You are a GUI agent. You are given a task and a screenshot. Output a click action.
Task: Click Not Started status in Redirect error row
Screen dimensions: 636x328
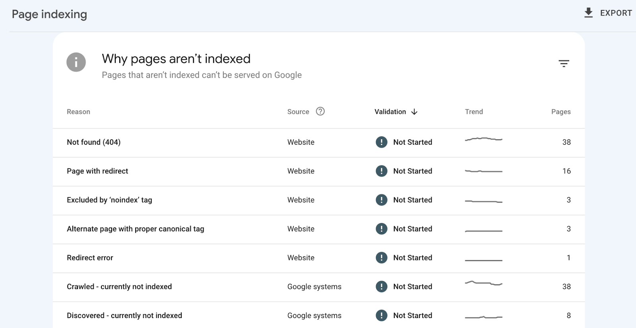(413, 258)
